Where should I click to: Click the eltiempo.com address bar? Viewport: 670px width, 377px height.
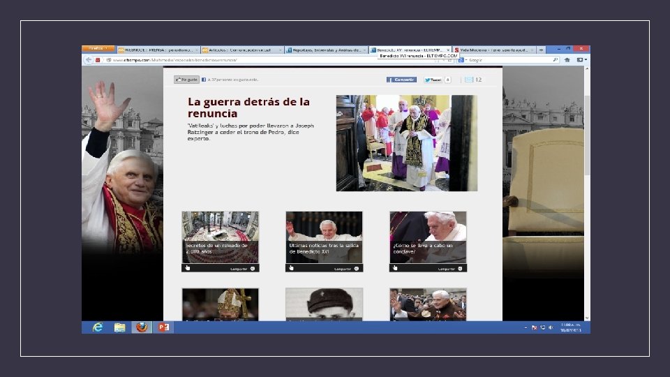click(274, 60)
